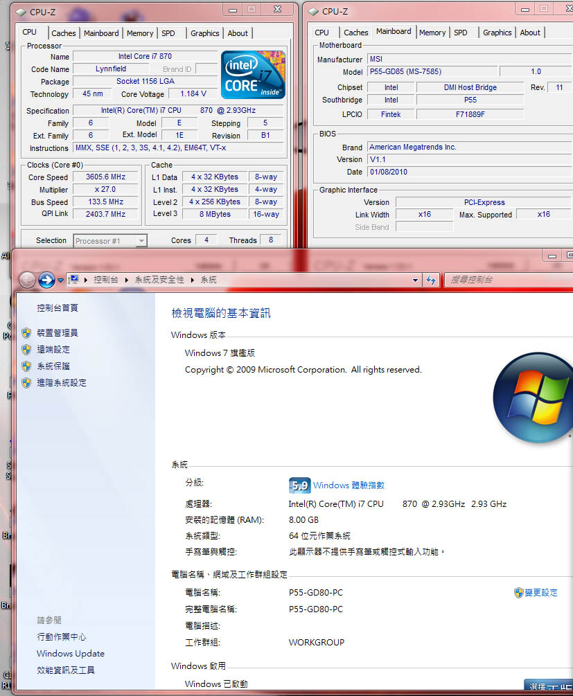Open recent pages dropdown next to forward arrow
Viewport: 573px width, 696px height.
(x=60, y=280)
